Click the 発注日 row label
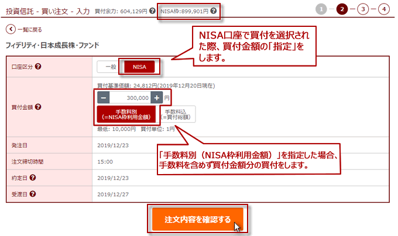Screen dimensions: 398x236 [x=19, y=145]
